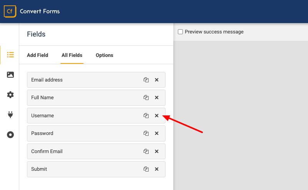Screen dimensions: 308x190
Task: Switch to the Add Field tab
Action: pyautogui.click(x=37, y=55)
